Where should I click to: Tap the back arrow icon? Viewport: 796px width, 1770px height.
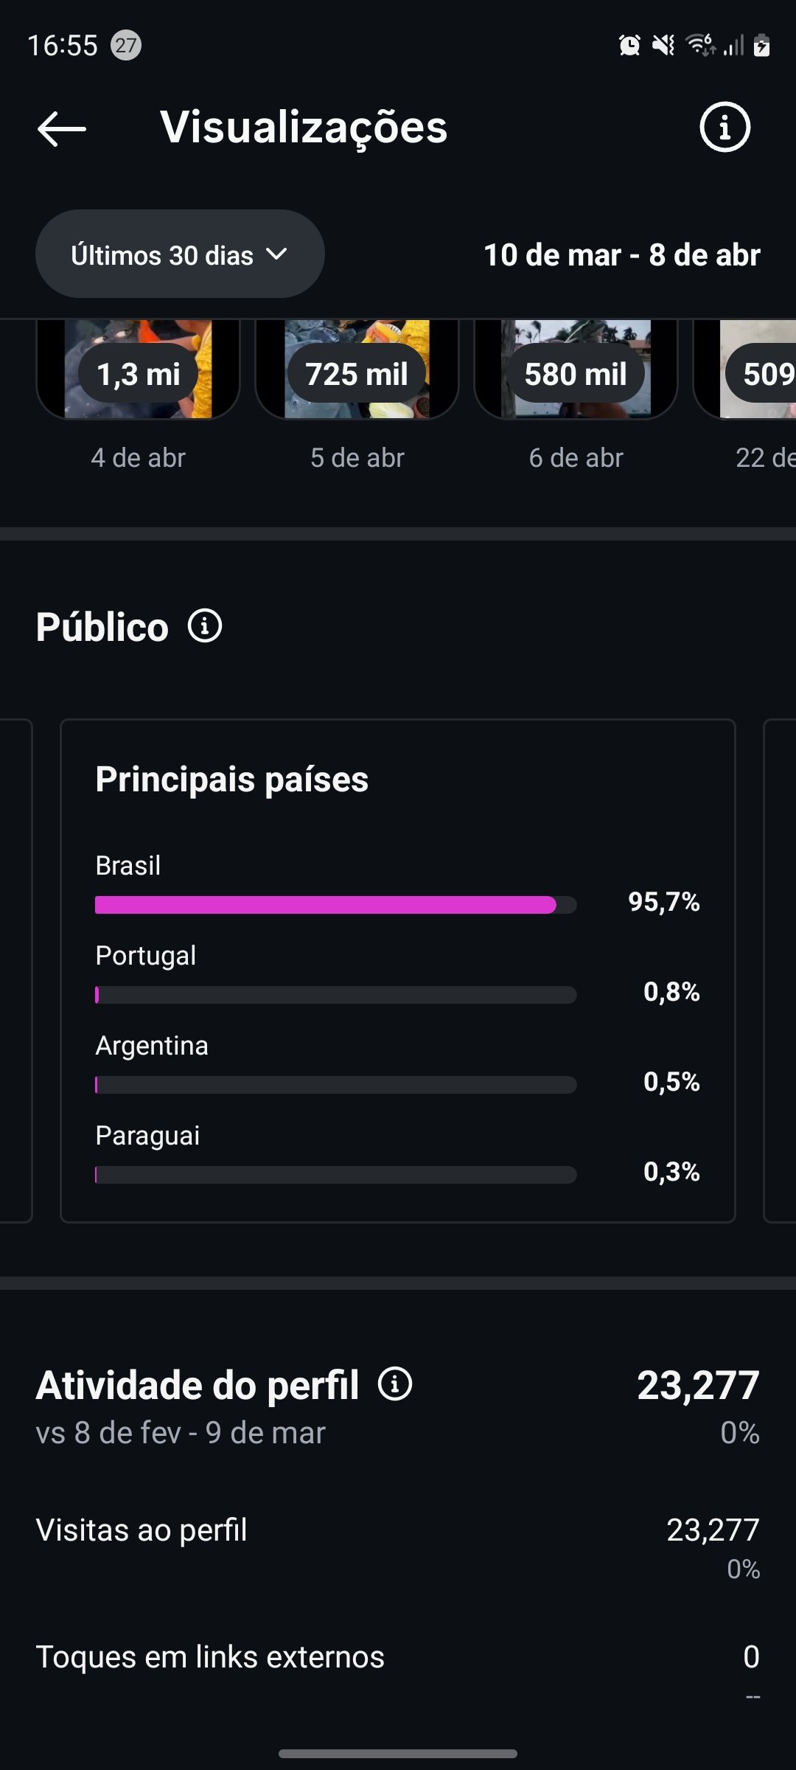[62, 128]
